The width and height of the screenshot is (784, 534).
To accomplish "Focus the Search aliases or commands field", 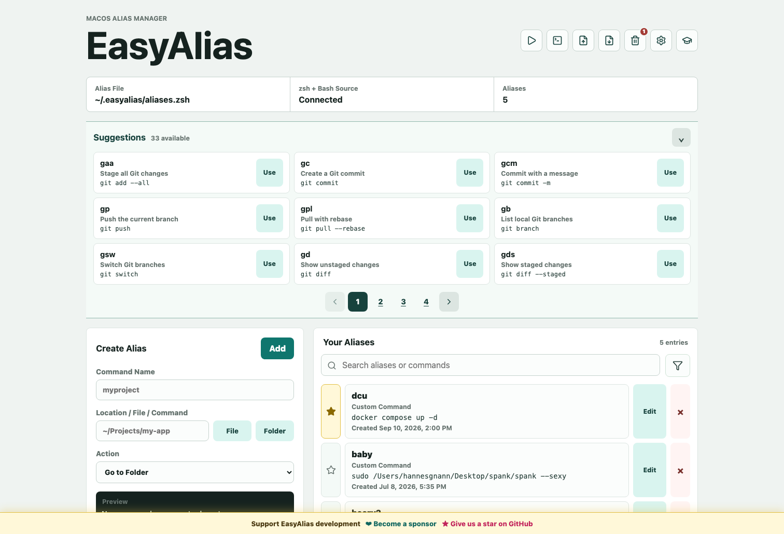I will tap(491, 366).
